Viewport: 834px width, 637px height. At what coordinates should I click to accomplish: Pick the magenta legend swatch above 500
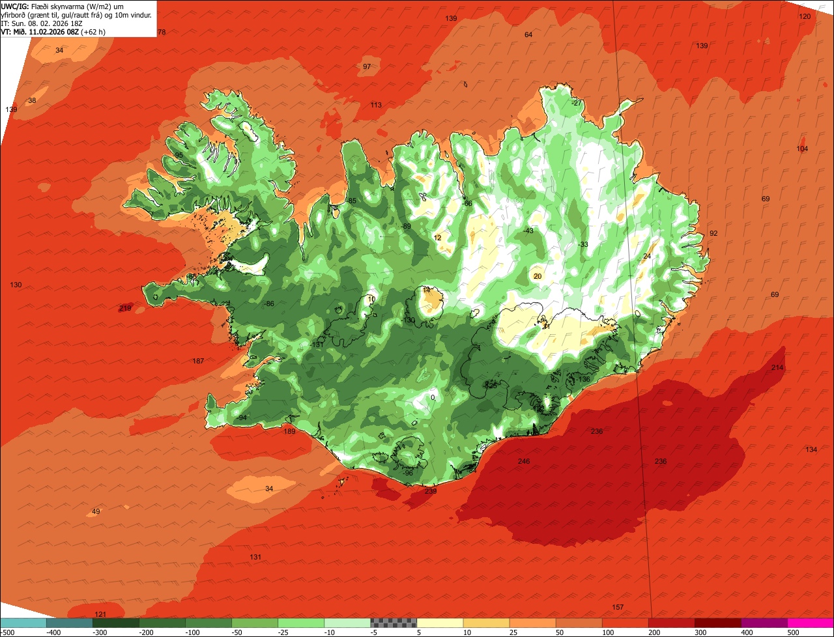810,623
